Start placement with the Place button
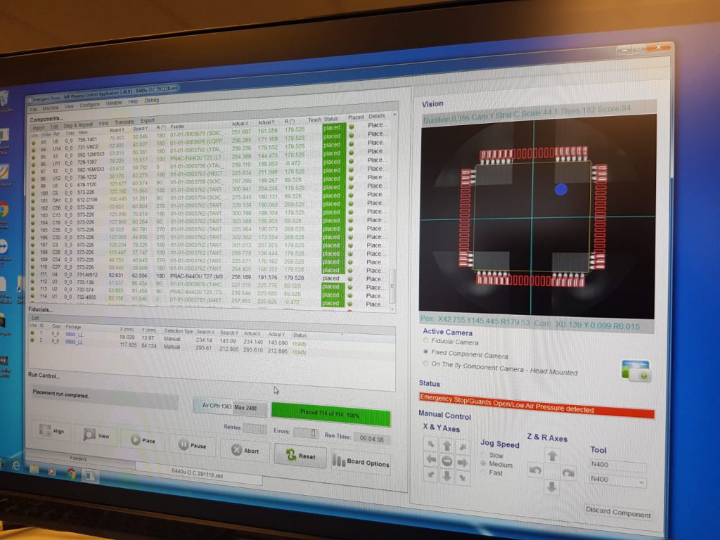This screenshot has height=540, width=720. click(142, 439)
